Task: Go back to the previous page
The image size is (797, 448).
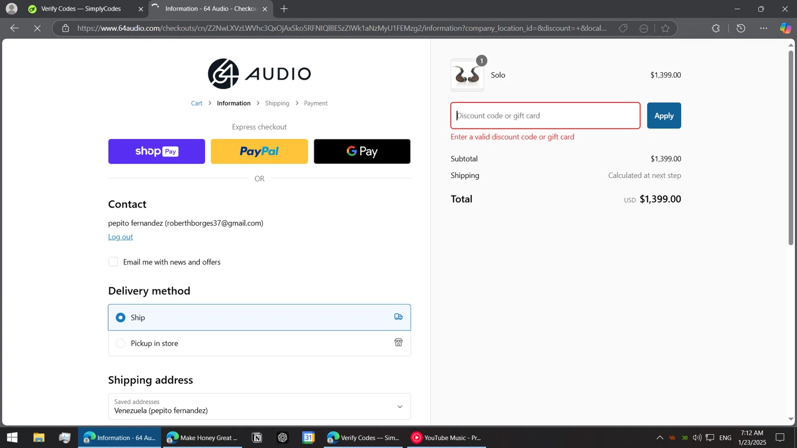Action: pyautogui.click(x=14, y=28)
